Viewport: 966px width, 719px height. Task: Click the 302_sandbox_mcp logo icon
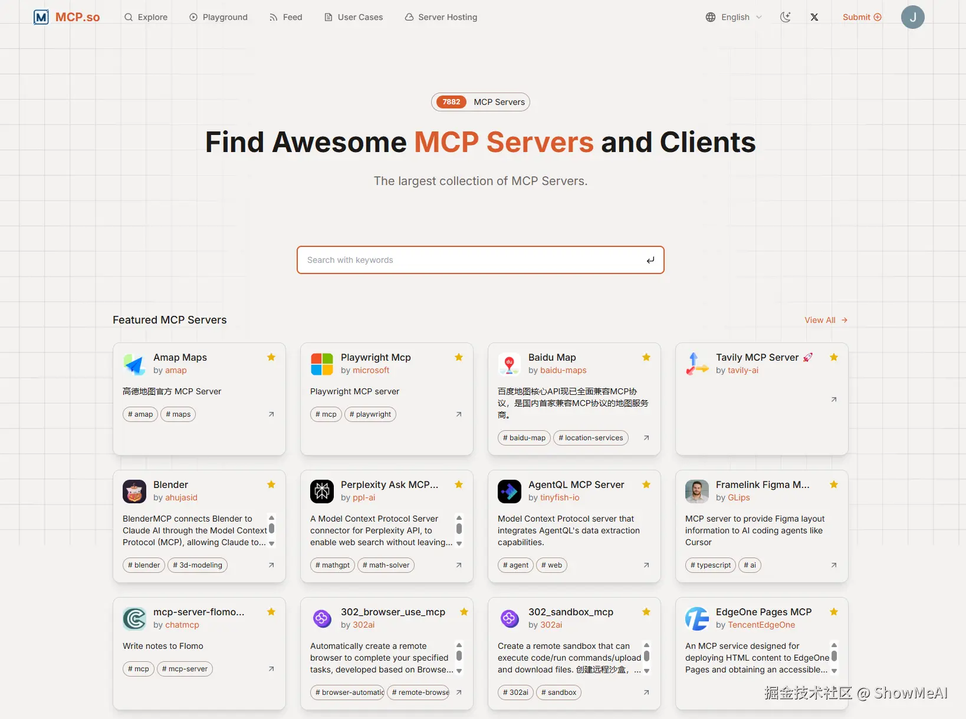pos(510,619)
